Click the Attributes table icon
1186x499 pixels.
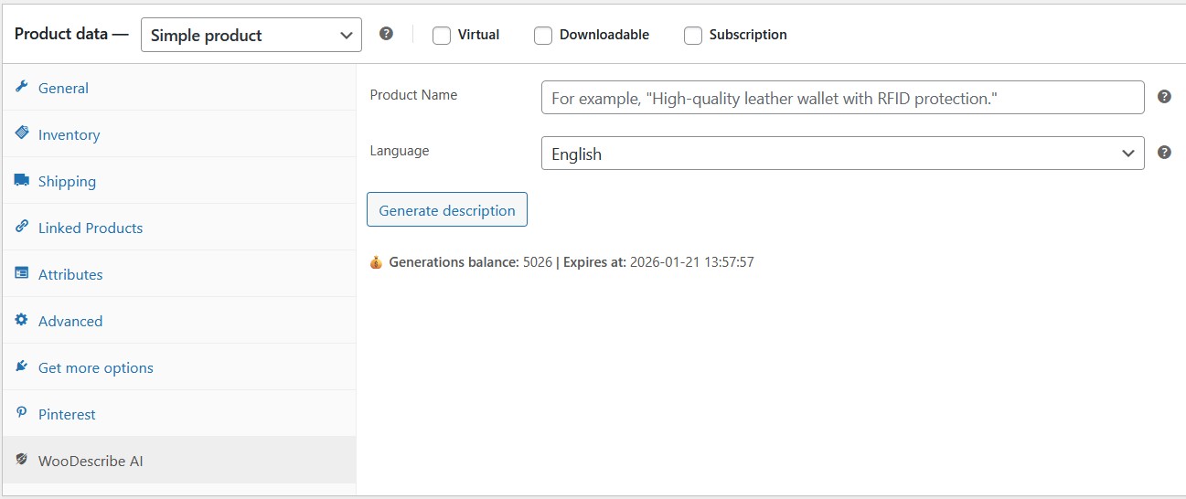coord(22,273)
